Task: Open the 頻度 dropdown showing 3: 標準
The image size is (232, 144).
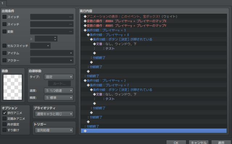Action: [x=59, y=98]
